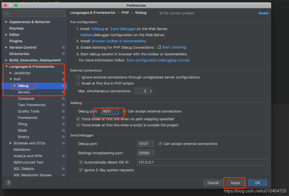Click the project-level icon beside Composer
Screen dimensions: 289x196
pos(63,99)
